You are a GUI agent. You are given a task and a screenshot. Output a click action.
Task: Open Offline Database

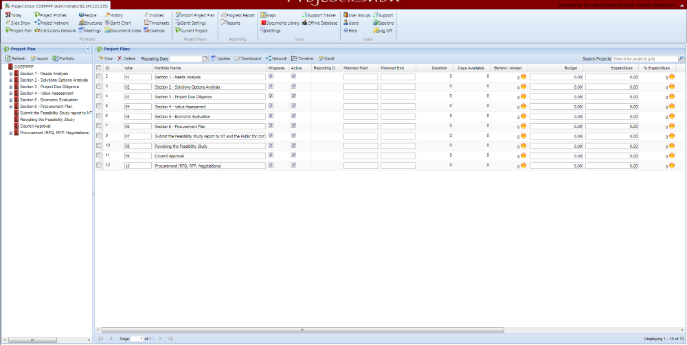(x=319, y=23)
